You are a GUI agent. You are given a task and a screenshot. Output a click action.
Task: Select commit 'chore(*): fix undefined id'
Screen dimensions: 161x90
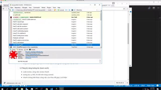tap(55, 33)
